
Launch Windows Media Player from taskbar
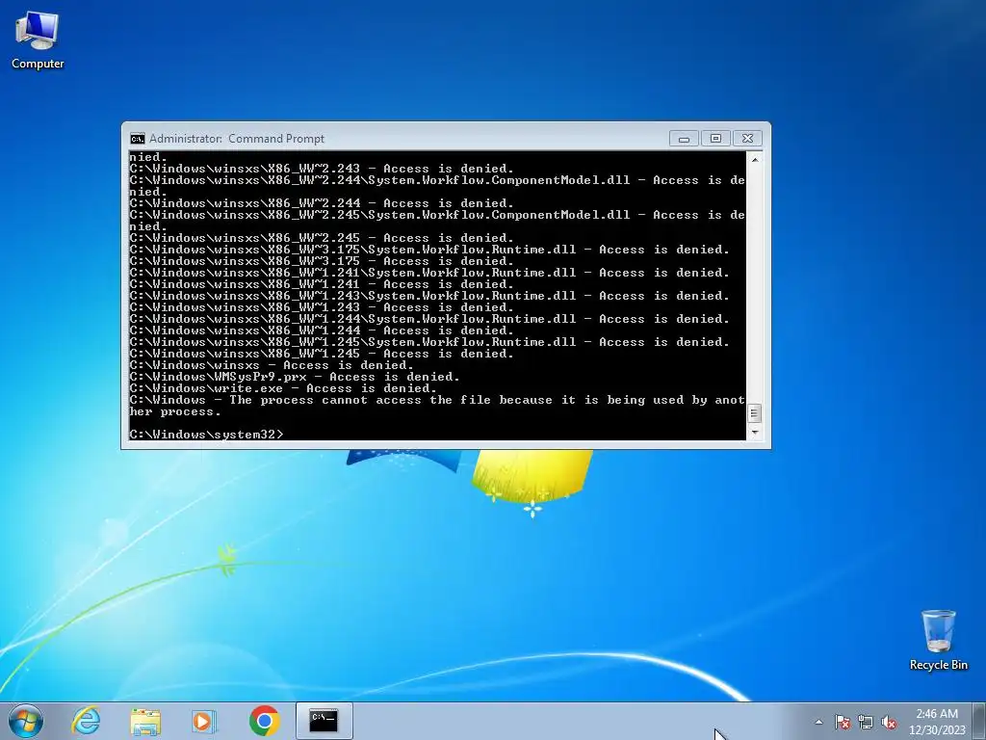tap(203, 721)
